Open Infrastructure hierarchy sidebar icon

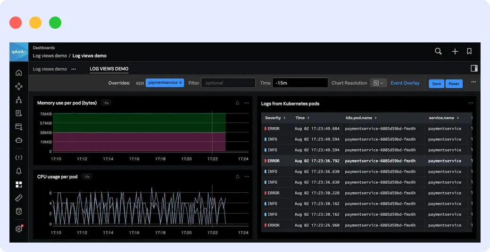(x=19, y=100)
